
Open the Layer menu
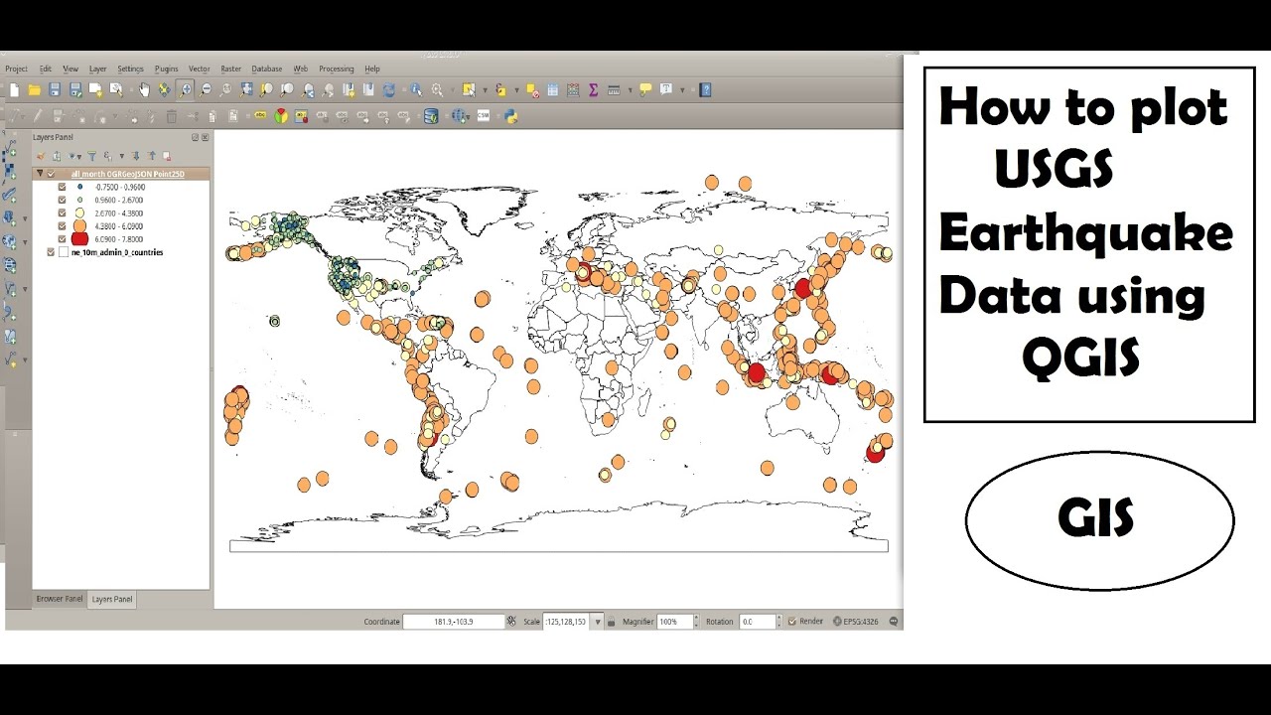[x=98, y=69]
